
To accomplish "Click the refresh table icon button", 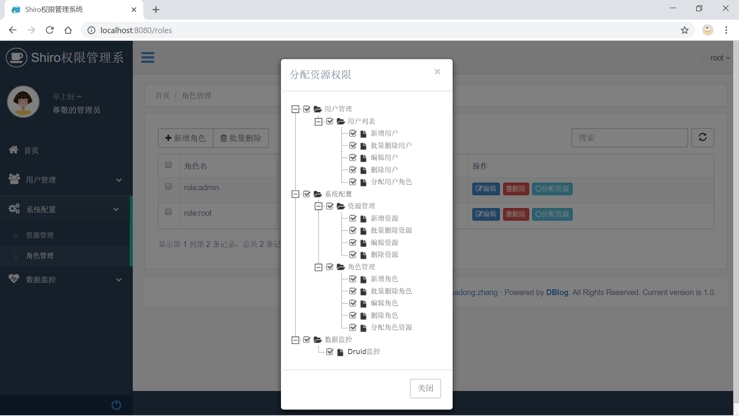I will [x=702, y=138].
